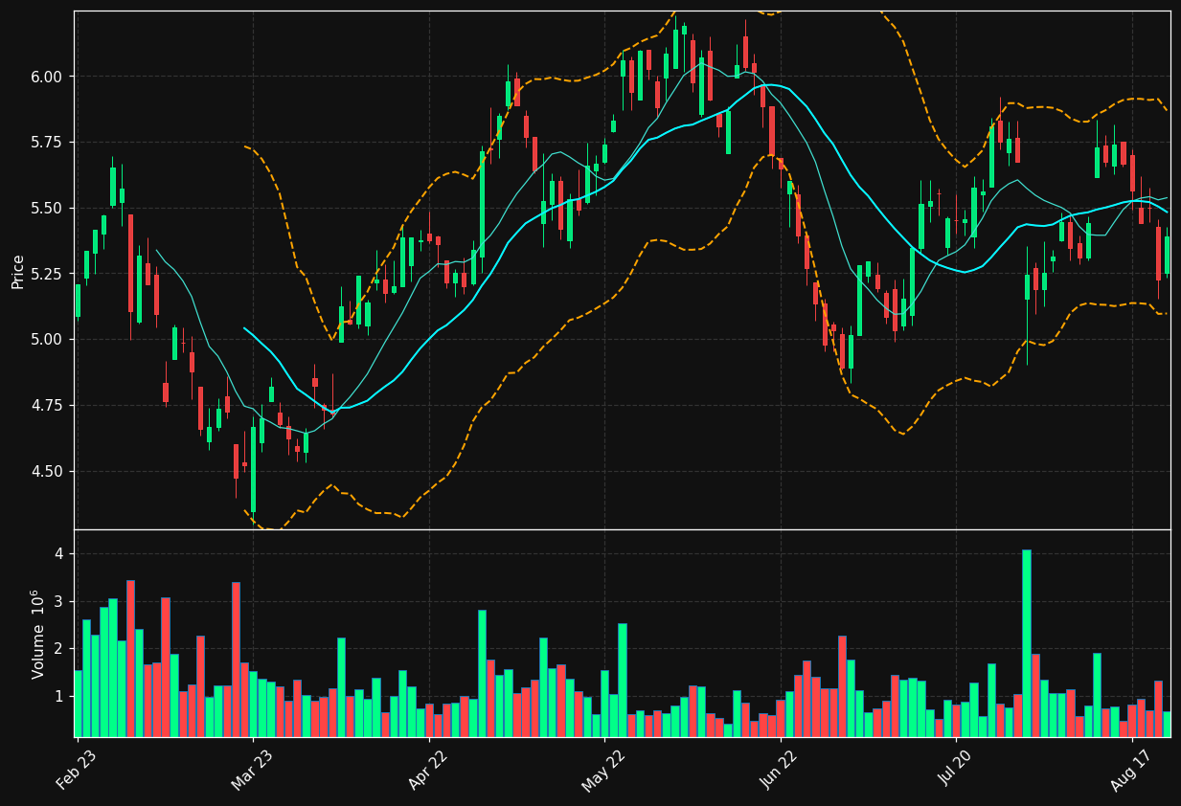Click the 5.75 price axis label
This screenshot has width=1181, height=806.
[49, 142]
